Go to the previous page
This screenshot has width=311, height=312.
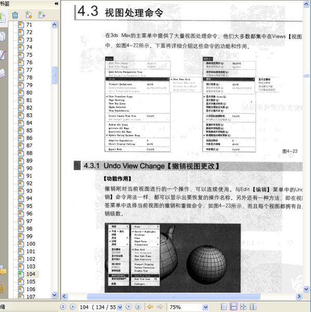click(73, 307)
